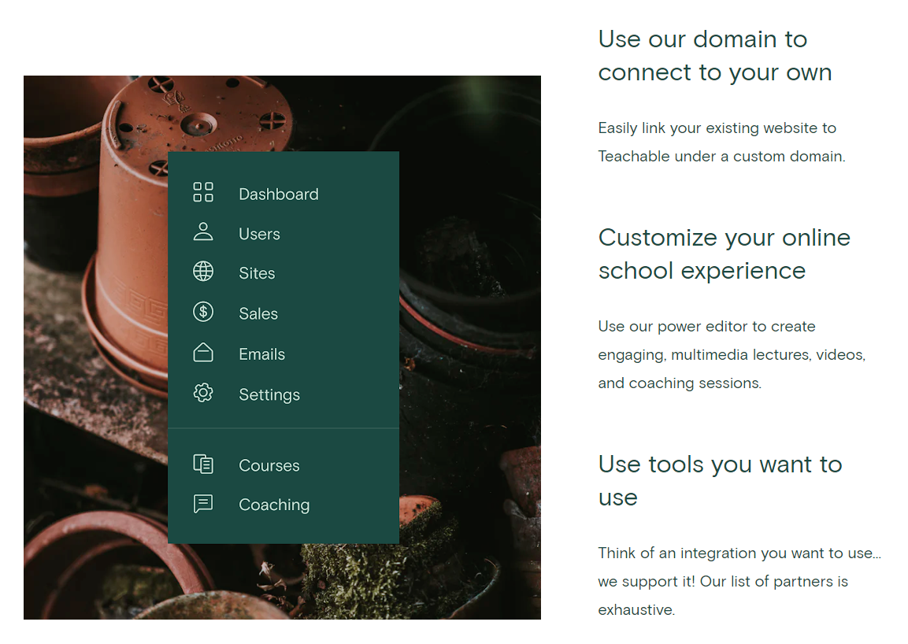Click heading 'Customize your online school experience'
The height and width of the screenshot is (644, 908).
[724, 254]
